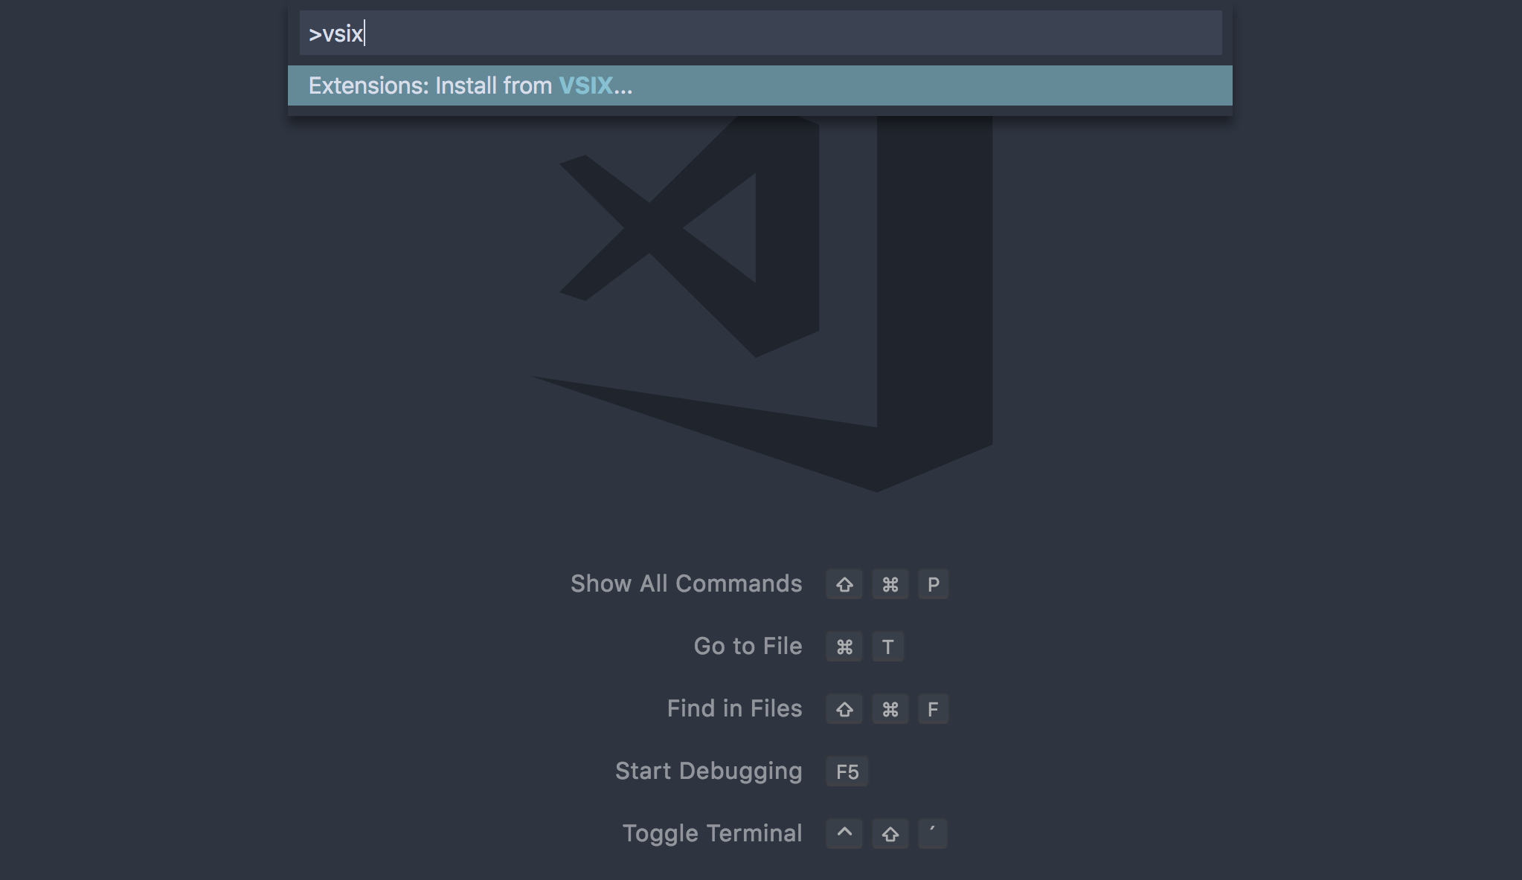The image size is (1522, 880).
Task: Select Find in Files command
Action: 735,709
